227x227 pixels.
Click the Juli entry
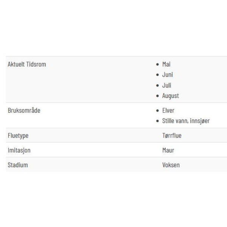click(x=166, y=86)
